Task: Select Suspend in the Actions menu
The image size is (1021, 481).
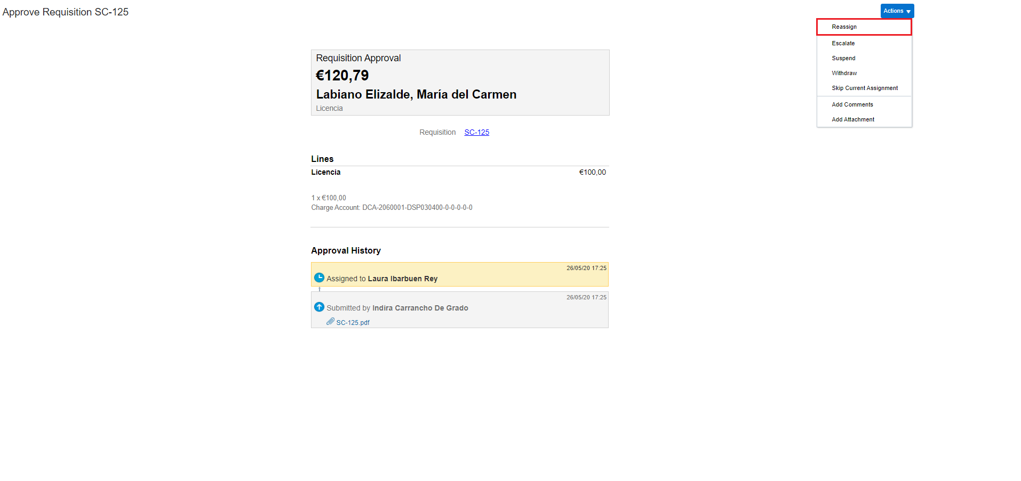Action: 843,58
